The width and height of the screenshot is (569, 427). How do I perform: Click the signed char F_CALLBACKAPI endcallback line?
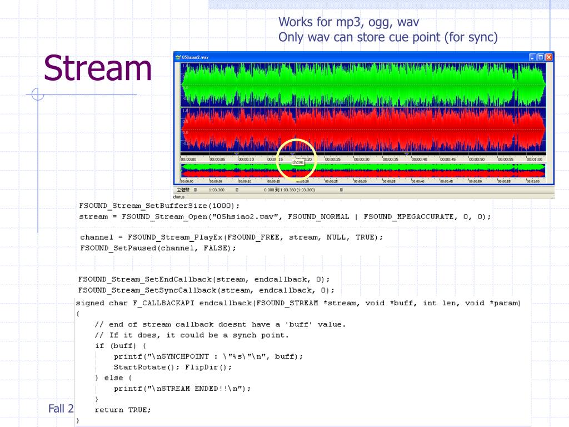(298, 303)
